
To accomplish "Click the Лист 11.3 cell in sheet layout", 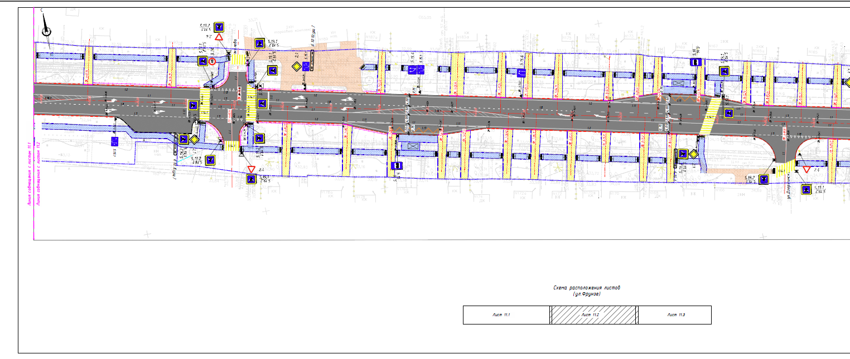I will coord(674,315).
